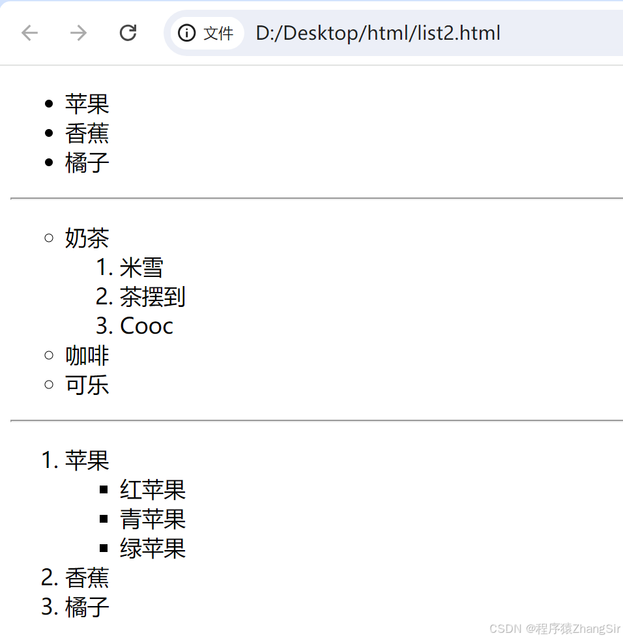Image resolution: width=623 pixels, height=640 pixels.
Task: Click the nested item Cooc
Action: point(146,326)
